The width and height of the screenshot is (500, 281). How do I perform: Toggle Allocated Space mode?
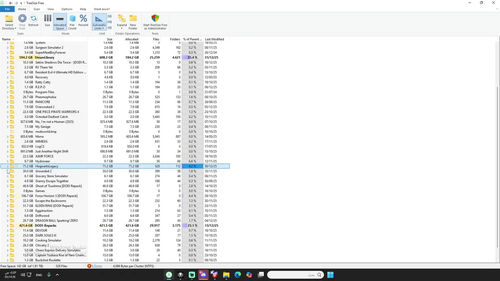[x=60, y=22]
